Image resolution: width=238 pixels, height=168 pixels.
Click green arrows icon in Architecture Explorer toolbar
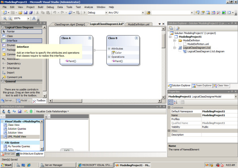[x=31, y=111]
